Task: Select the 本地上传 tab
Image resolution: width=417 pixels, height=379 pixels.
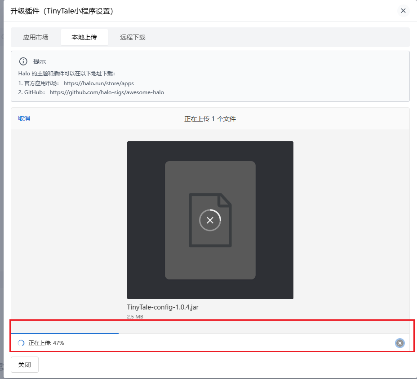Action: tap(84, 37)
